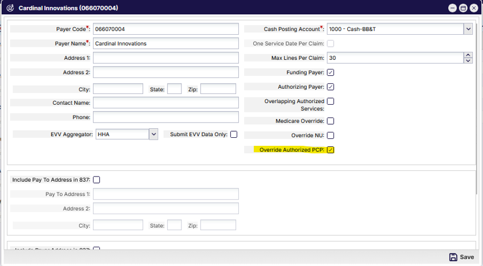
Task: Click the Payer Name input field
Action: (166, 43)
